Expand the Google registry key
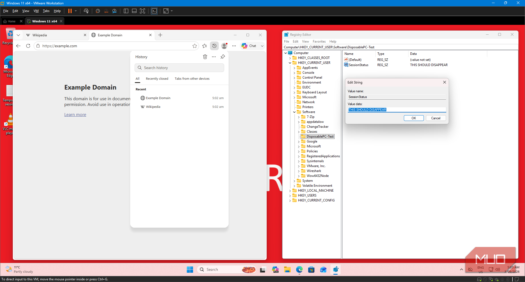 pyautogui.click(x=299, y=141)
